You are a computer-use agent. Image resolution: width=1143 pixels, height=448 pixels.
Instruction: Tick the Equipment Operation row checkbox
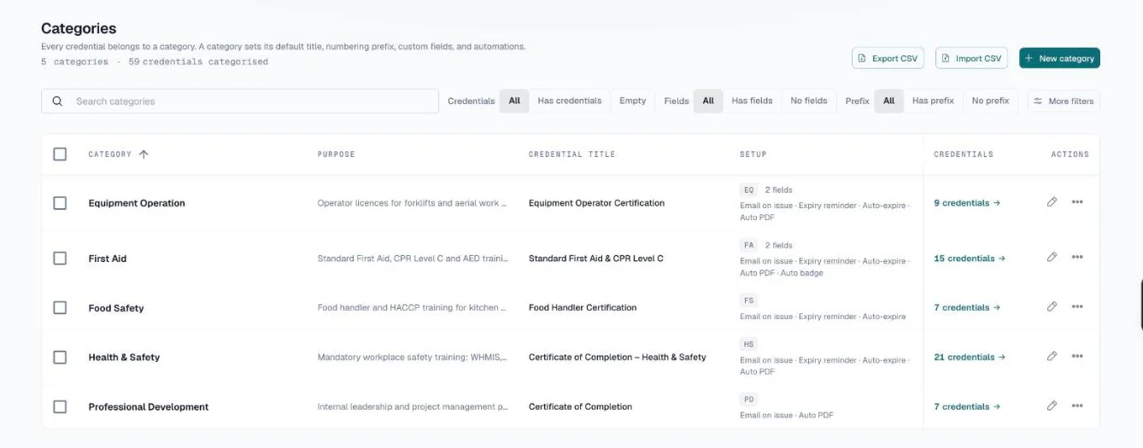pos(60,203)
